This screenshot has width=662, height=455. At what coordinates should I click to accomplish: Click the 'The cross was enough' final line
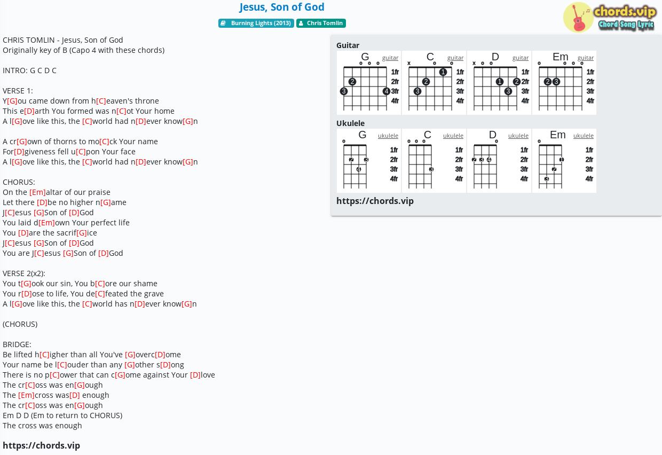click(42, 426)
